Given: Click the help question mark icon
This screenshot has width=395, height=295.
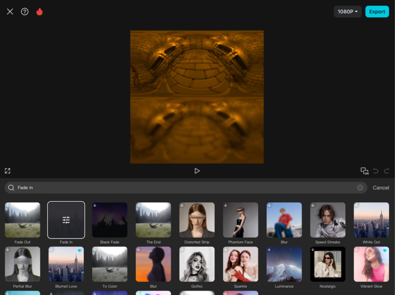Looking at the screenshot, I should pos(25,12).
